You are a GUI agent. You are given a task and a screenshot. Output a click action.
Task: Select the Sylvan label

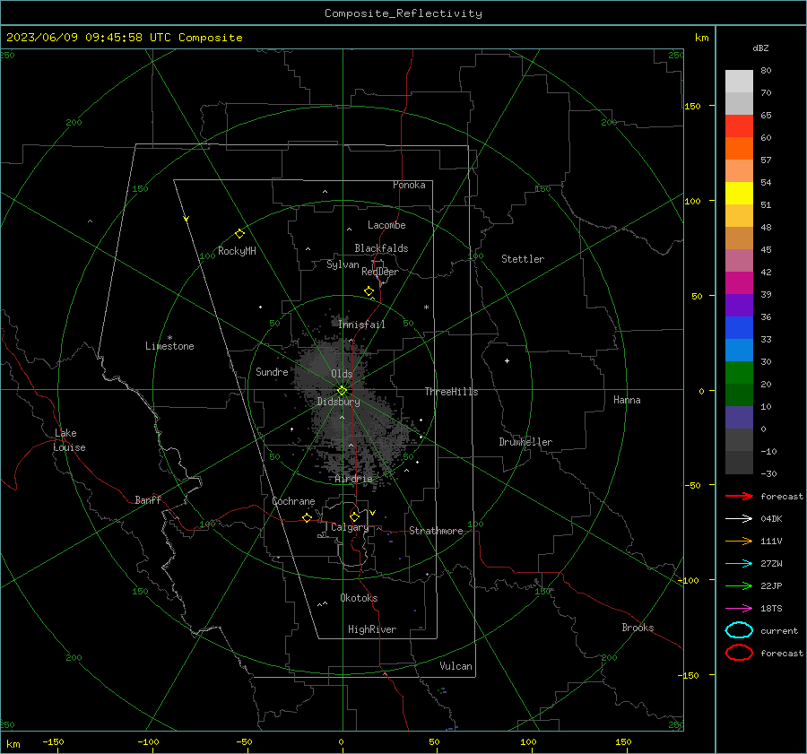click(343, 264)
